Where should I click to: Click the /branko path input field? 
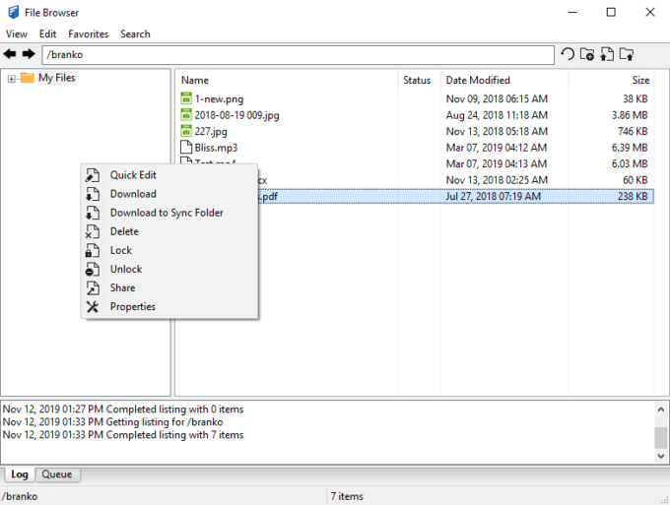pyautogui.click(x=298, y=55)
